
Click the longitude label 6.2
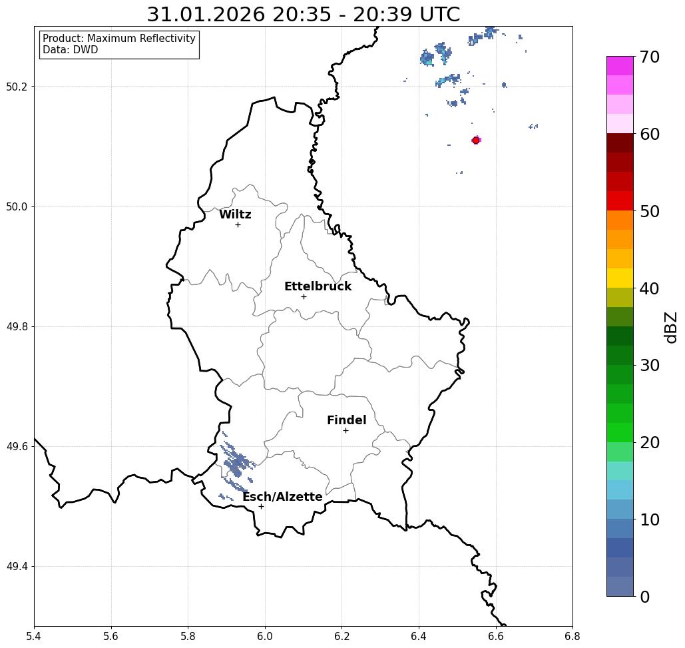click(342, 636)
